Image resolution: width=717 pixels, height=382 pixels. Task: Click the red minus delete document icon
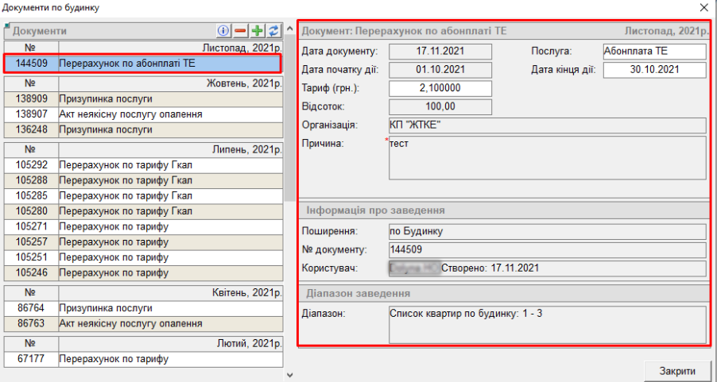pos(240,30)
